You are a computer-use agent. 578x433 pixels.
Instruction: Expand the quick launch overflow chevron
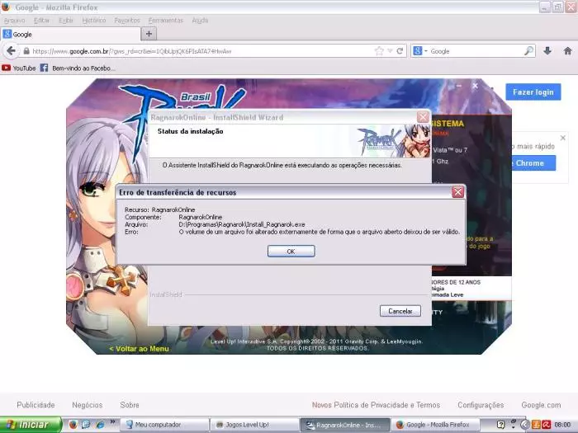[112, 422]
